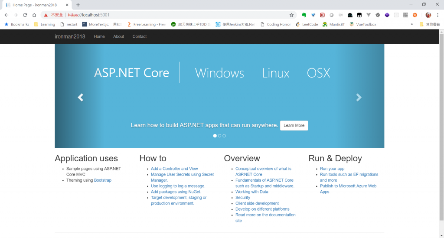
Task: Open Conceptual overview of ASP.NET Core link
Action: pos(263,172)
